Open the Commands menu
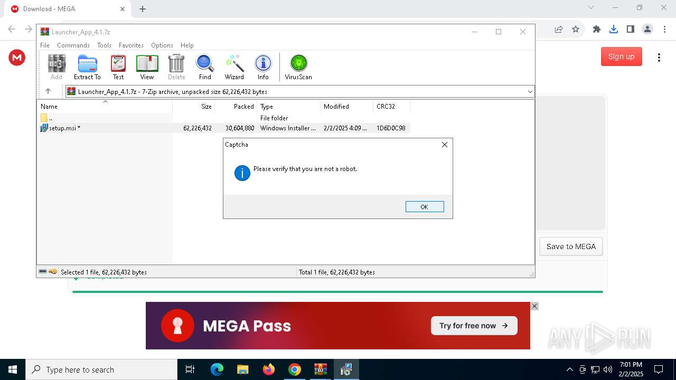The height and width of the screenshot is (380, 676). 73,45
